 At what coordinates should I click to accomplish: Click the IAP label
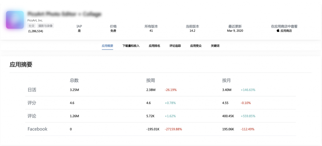[79, 26]
